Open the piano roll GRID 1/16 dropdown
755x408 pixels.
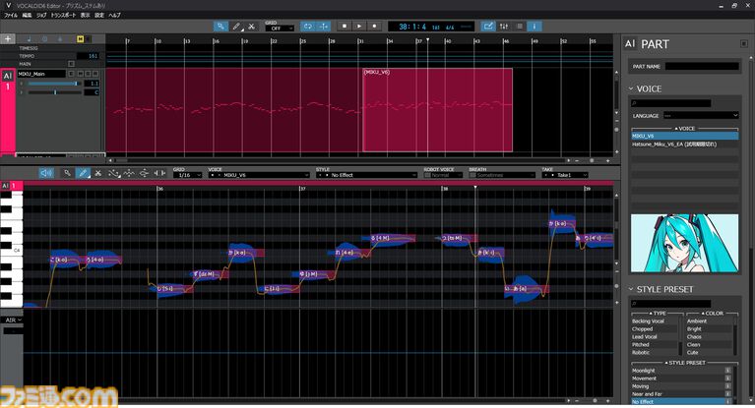pos(187,174)
